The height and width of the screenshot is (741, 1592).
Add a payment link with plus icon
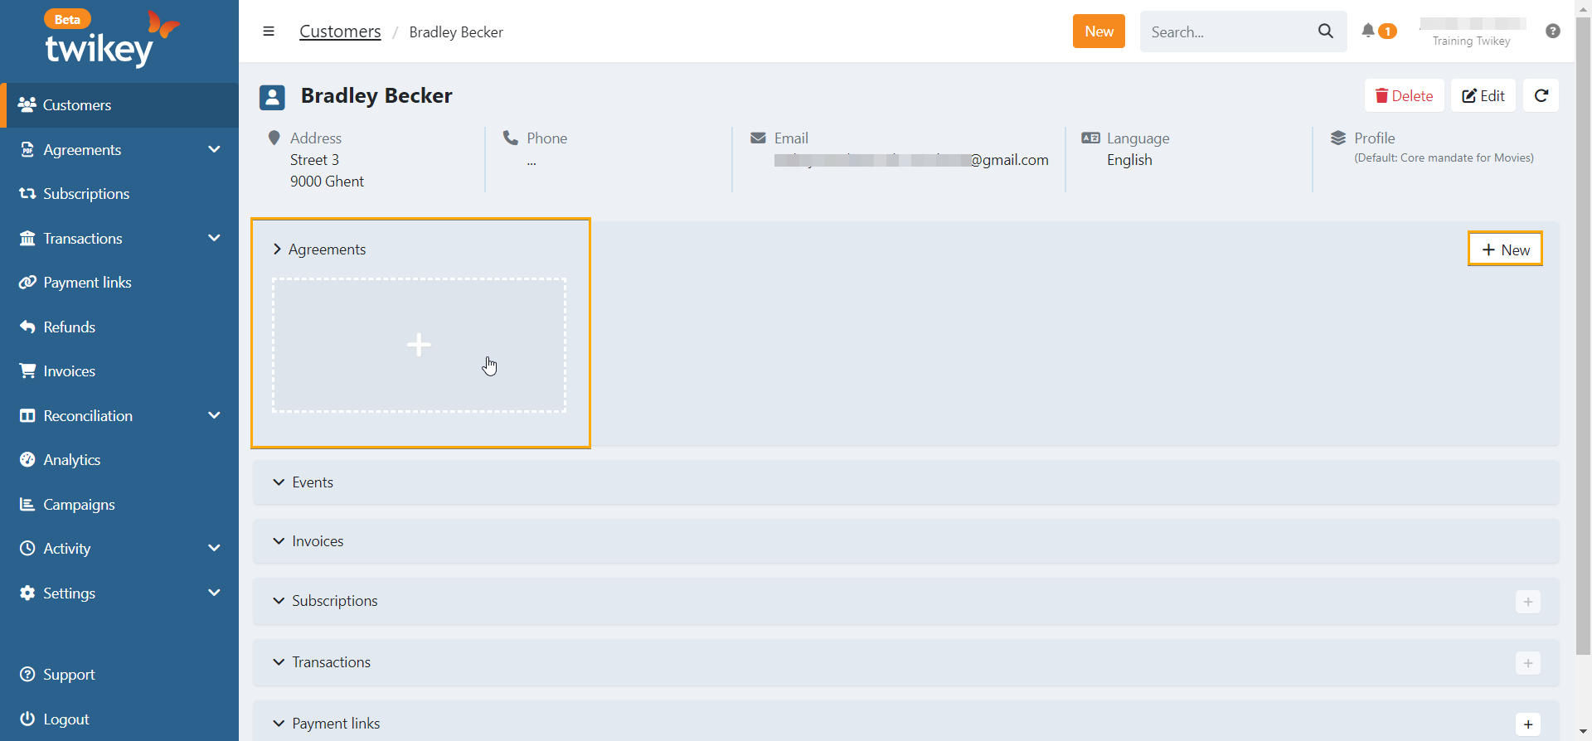[x=1527, y=724]
